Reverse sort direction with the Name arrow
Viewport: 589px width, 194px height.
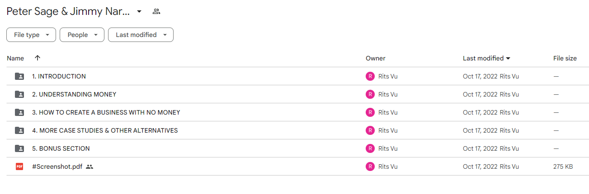(38, 58)
